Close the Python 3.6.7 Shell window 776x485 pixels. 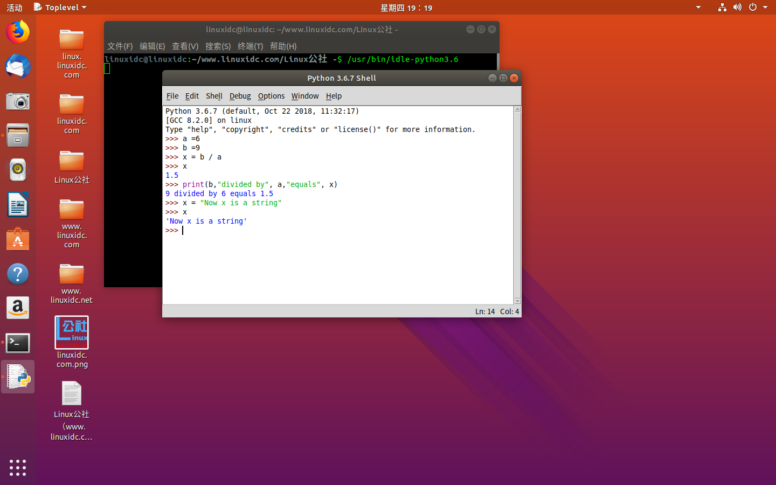point(514,78)
